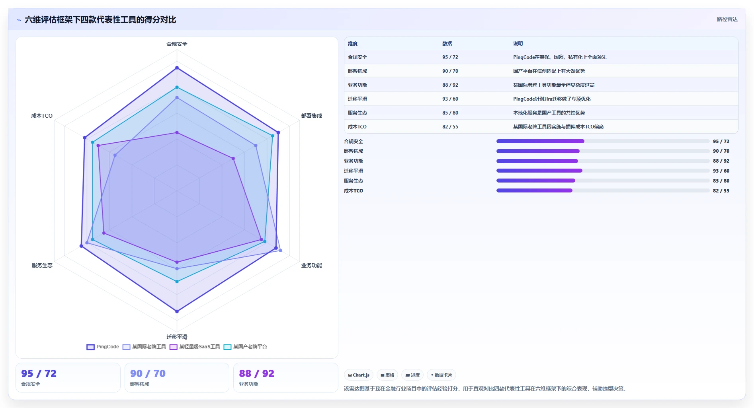Click the chart icon beside the header title
754x408 pixels.
point(19,20)
